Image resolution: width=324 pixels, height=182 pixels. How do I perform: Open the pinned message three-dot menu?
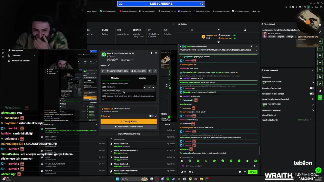[256, 47]
